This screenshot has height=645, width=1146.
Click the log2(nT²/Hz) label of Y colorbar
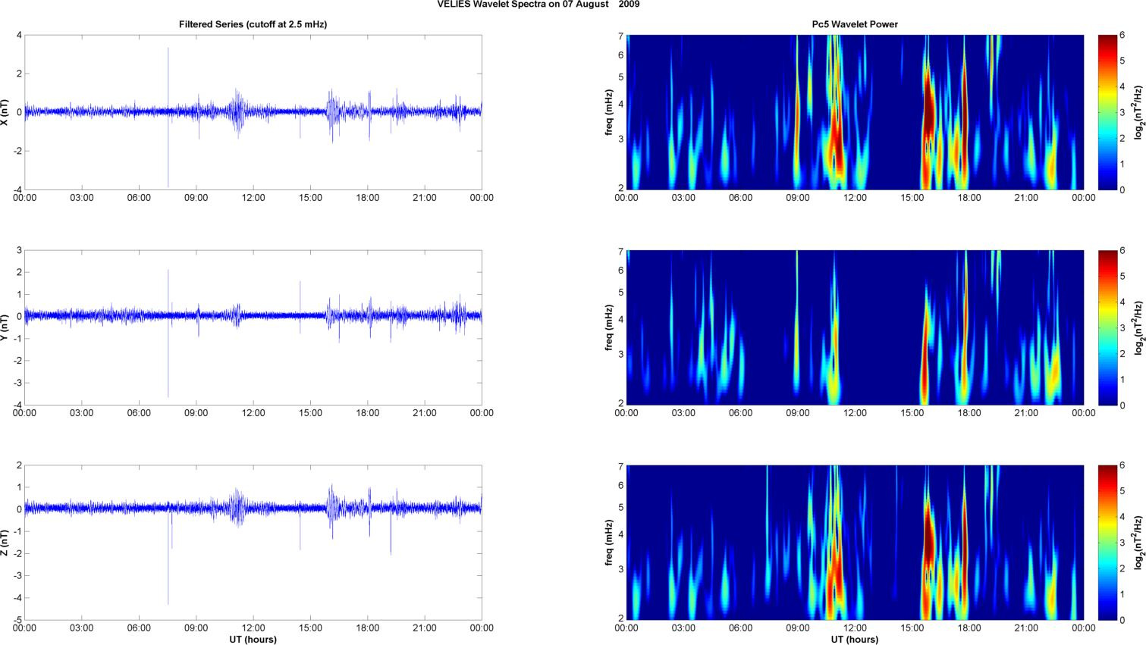(x=1138, y=327)
